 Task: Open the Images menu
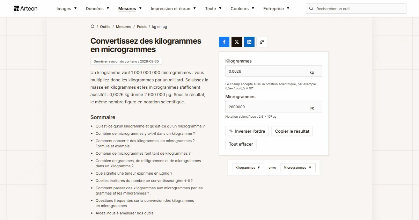coord(67,8)
